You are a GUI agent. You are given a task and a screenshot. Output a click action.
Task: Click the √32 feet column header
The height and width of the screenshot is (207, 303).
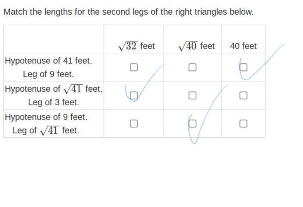[137, 46]
